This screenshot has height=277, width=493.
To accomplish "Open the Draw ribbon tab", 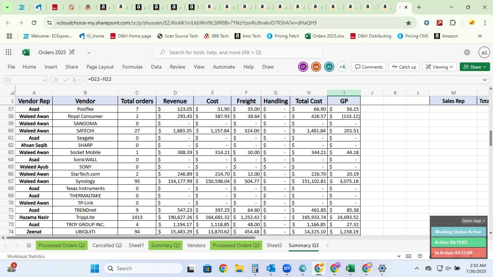I will pyautogui.click(x=268, y=67).
